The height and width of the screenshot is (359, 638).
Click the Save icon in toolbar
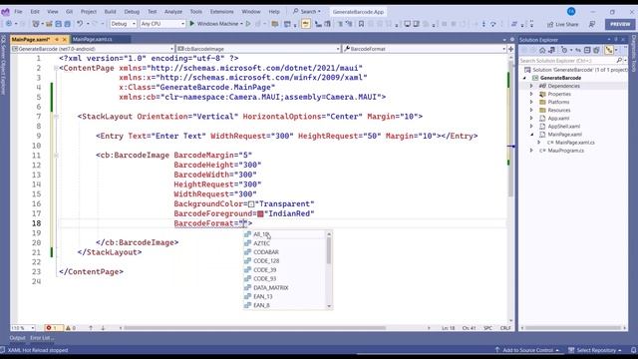58,24
